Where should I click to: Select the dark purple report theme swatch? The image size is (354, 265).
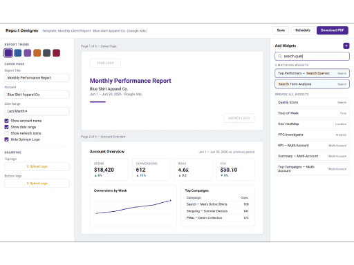point(8,53)
